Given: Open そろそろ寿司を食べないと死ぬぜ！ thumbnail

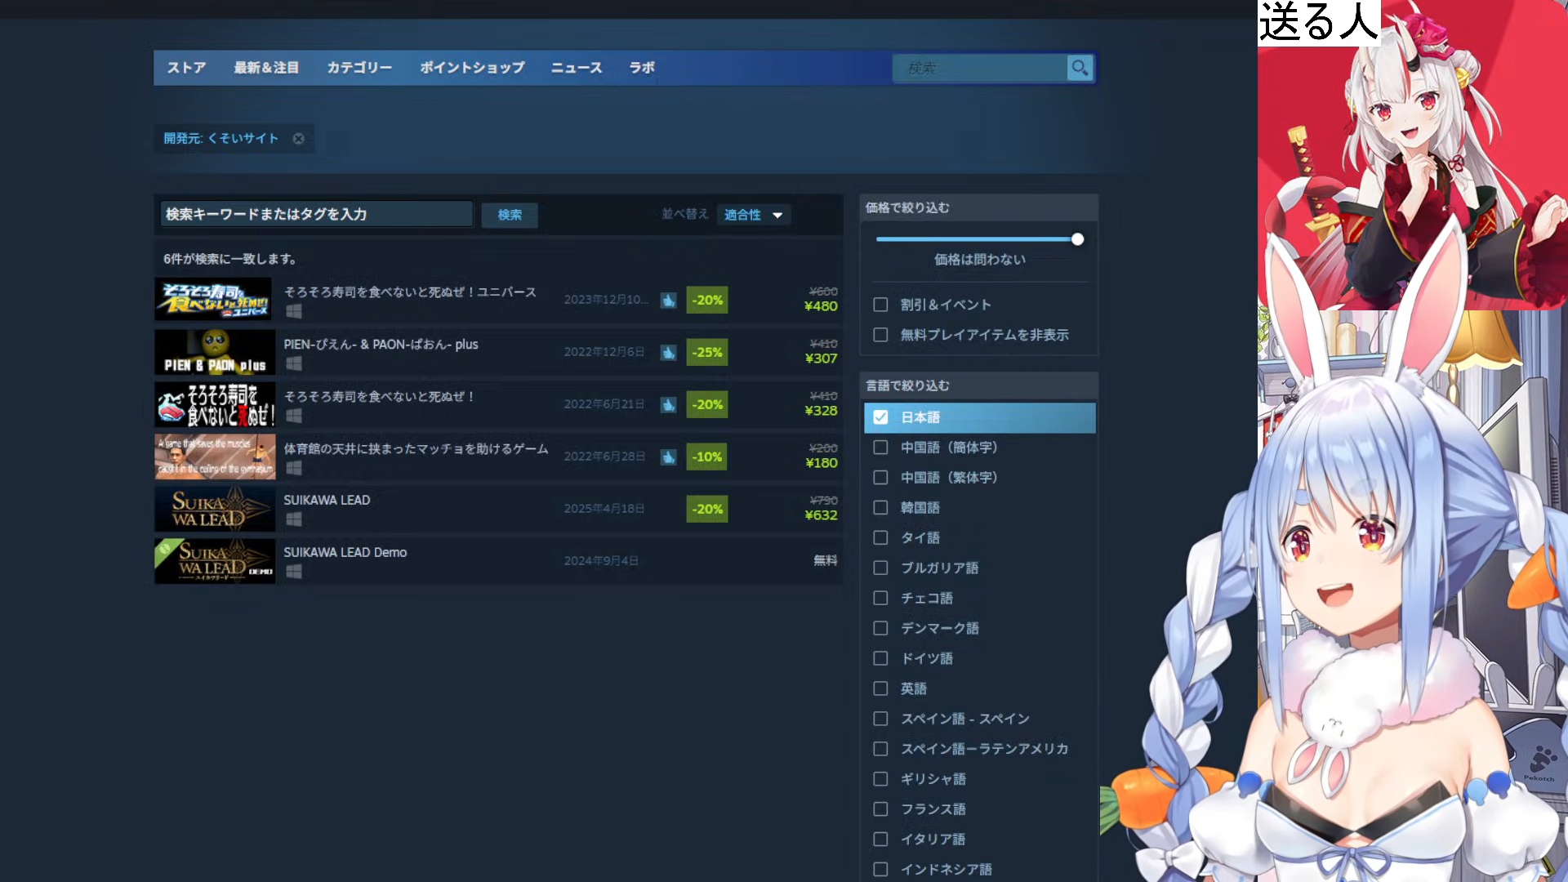Looking at the screenshot, I should click(215, 404).
